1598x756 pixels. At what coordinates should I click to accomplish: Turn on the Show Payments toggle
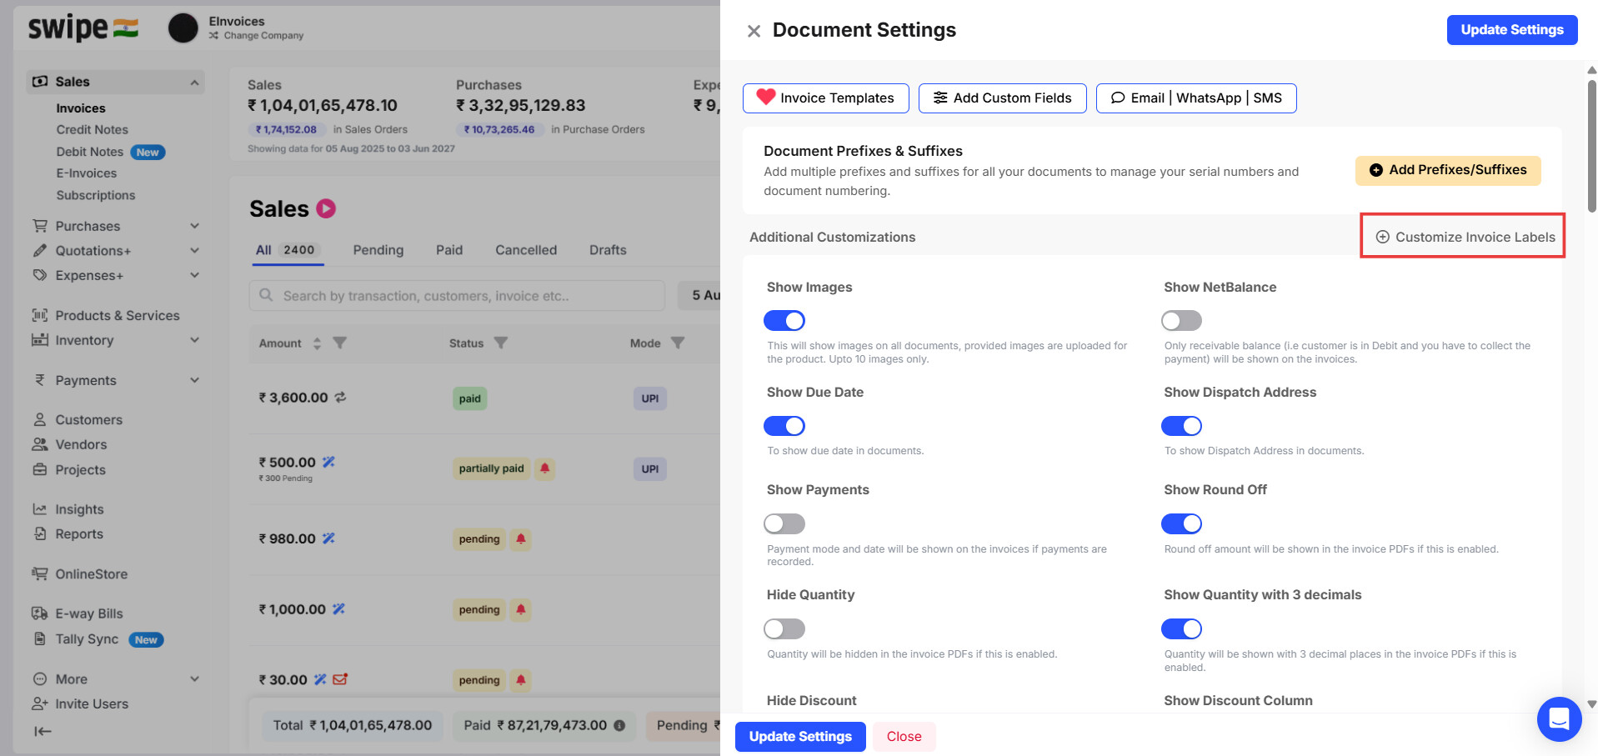pos(784,523)
